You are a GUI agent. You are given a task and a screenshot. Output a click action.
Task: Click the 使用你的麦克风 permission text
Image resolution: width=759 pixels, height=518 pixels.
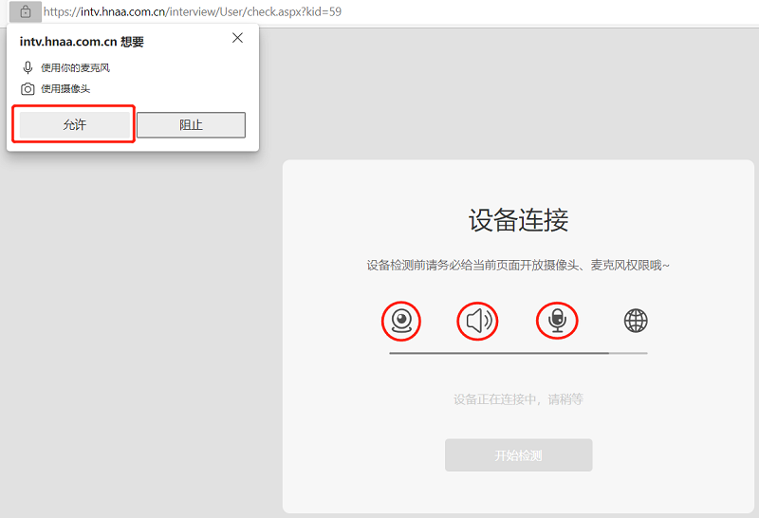pos(82,68)
